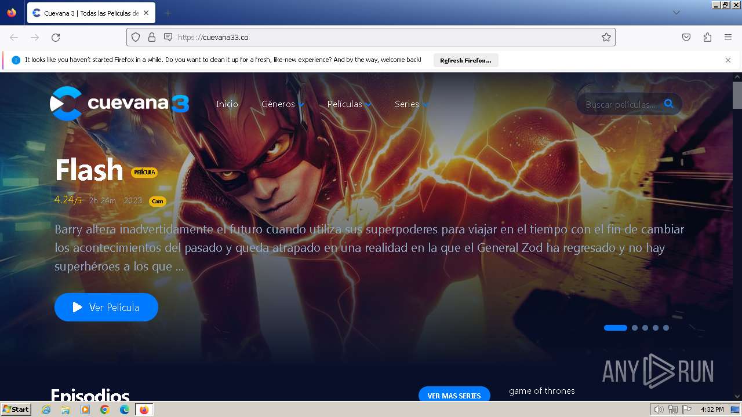Select the third carousel dot
The height and width of the screenshot is (417, 742).
click(x=645, y=328)
